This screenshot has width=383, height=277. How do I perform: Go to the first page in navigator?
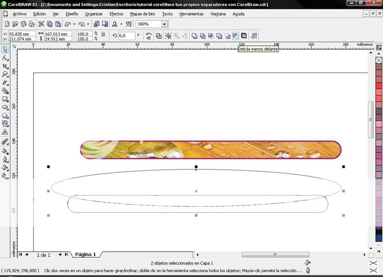pos(21,254)
